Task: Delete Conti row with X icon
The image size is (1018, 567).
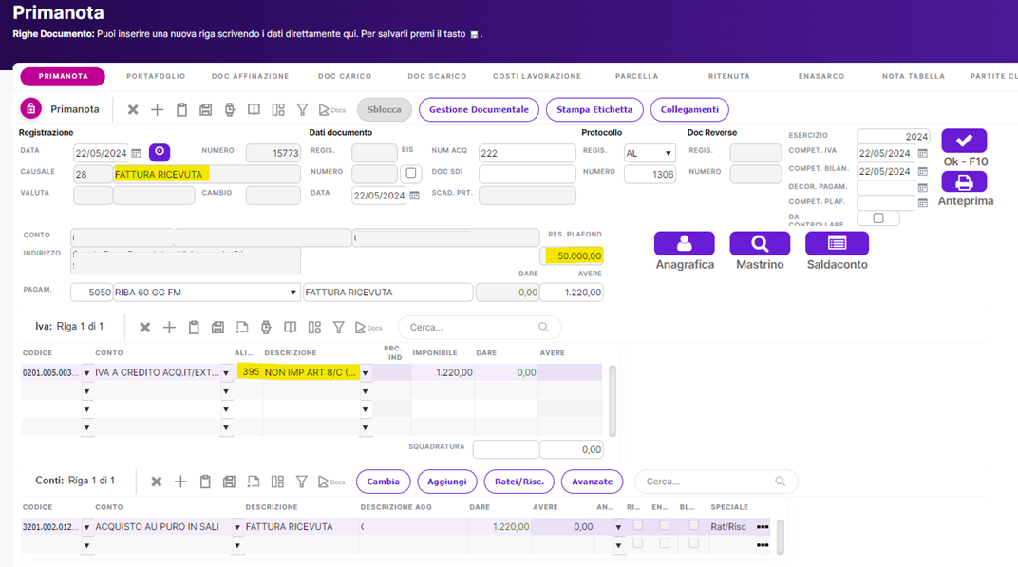Action: point(157,482)
